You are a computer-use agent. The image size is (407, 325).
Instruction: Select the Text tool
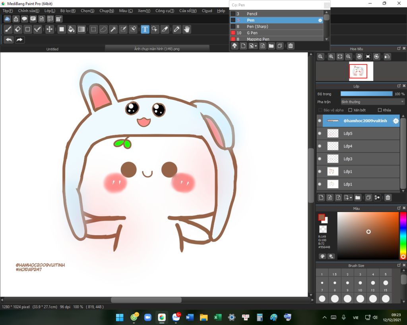pyautogui.click(x=145, y=29)
